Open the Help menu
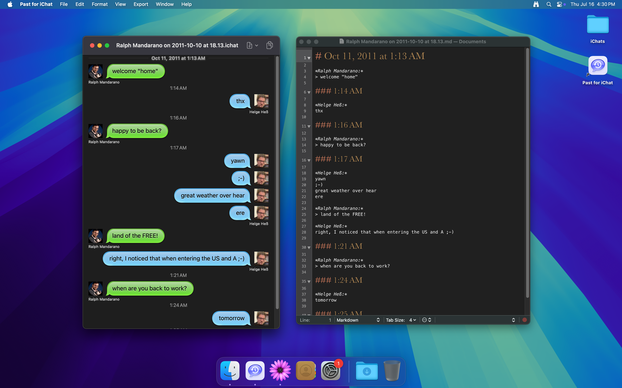Viewport: 622px width, 388px height. click(187, 4)
